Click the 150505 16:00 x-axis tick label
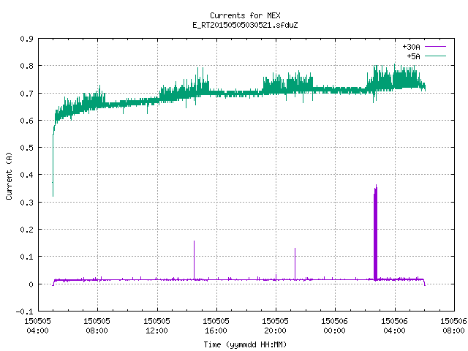Image resolution: width=468 pixels, height=351 pixels. click(216, 325)
